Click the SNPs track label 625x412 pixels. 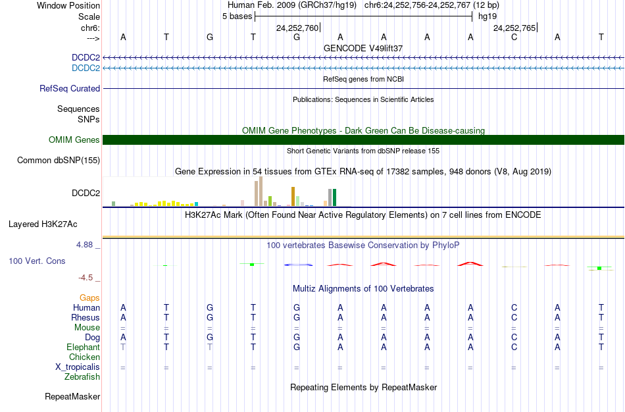point(89,119)
